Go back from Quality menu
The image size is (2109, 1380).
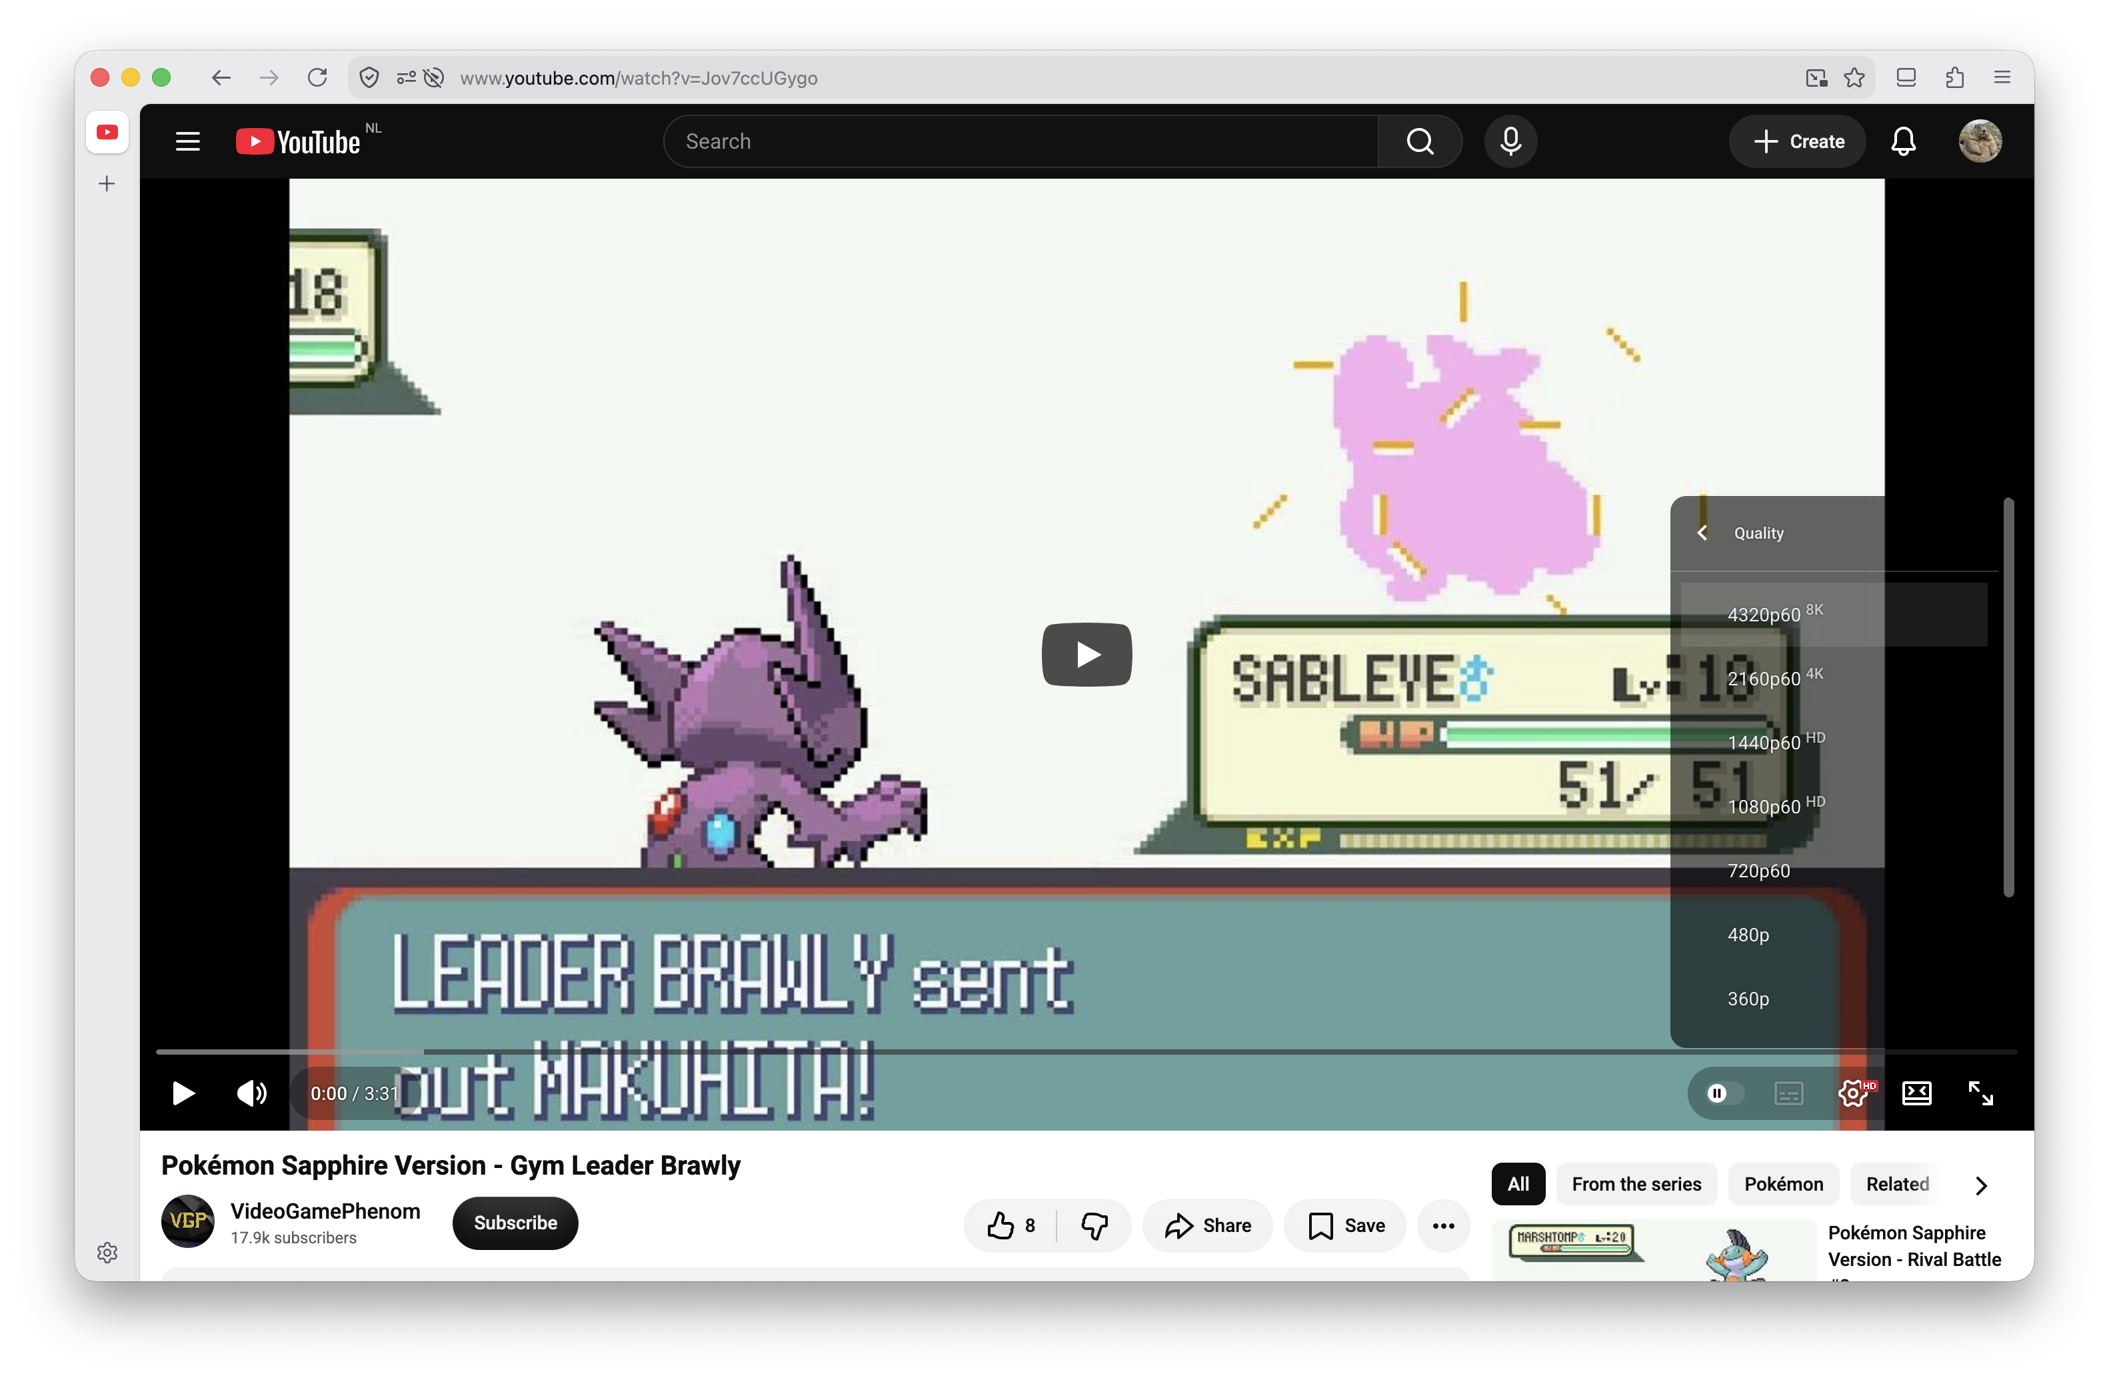[1702, 533]
